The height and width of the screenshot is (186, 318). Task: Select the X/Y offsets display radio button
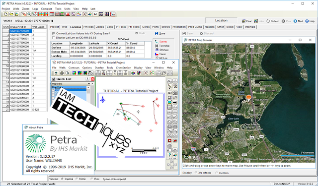[x=196, y=173]
